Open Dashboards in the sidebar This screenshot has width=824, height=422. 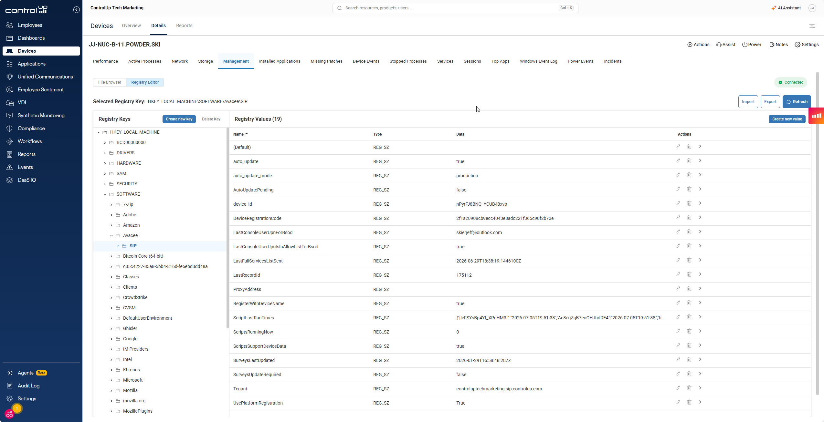pyautogui.click(x=31, y=38)
